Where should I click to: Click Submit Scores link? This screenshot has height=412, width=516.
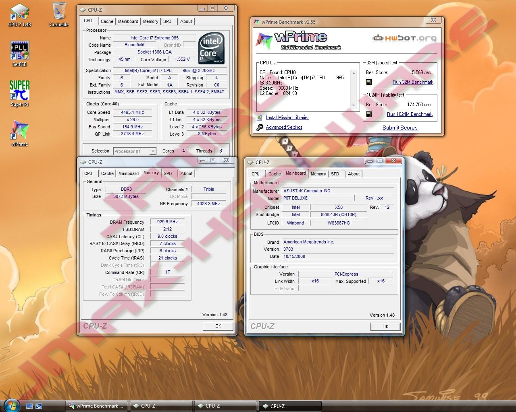tap(400, 128)
